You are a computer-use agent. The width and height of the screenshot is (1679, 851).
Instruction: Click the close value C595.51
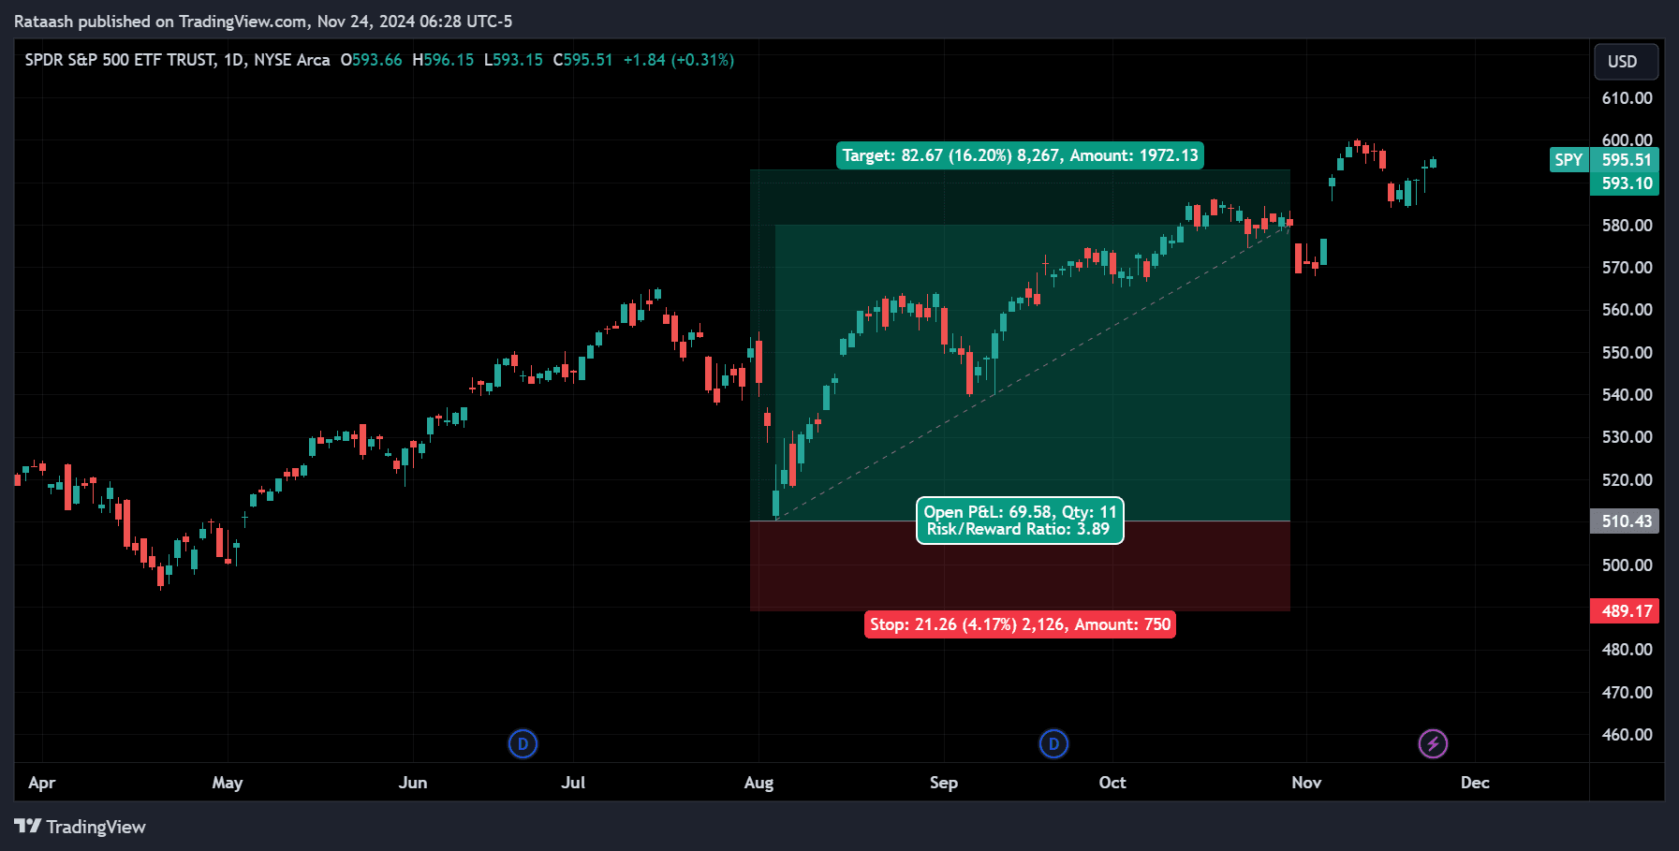[x=582, y=60]
